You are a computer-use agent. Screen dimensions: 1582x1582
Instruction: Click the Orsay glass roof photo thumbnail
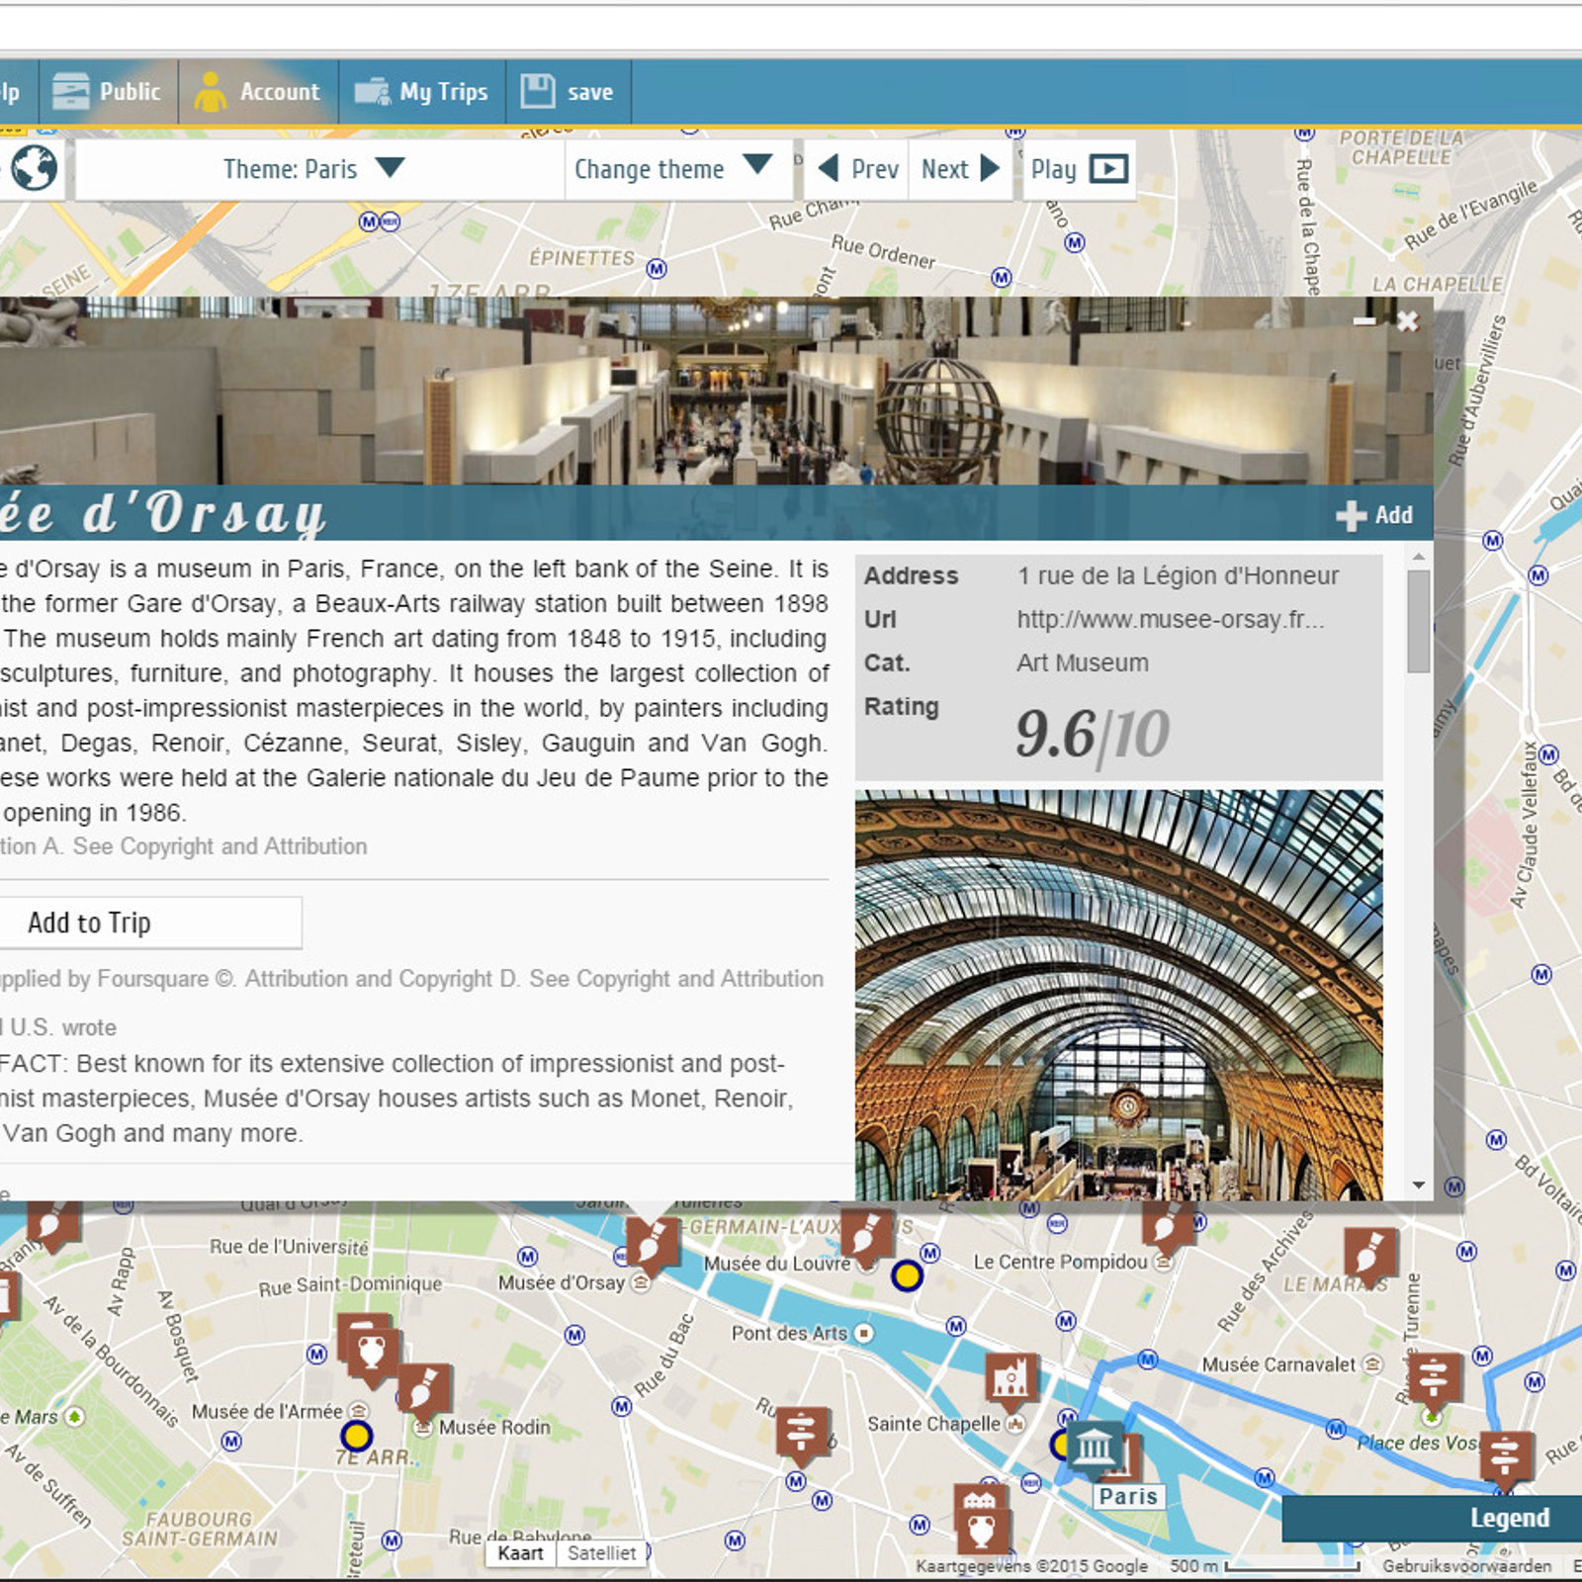pyautogui.click(x=1119, y=995)
